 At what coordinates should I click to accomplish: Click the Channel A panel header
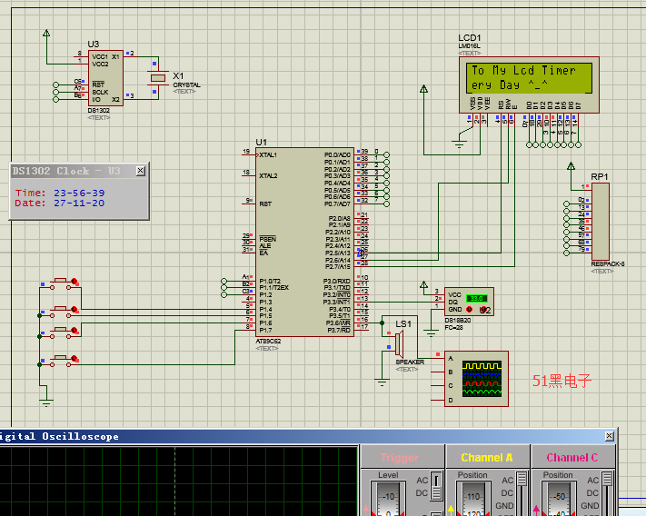(x=487, y=458)
